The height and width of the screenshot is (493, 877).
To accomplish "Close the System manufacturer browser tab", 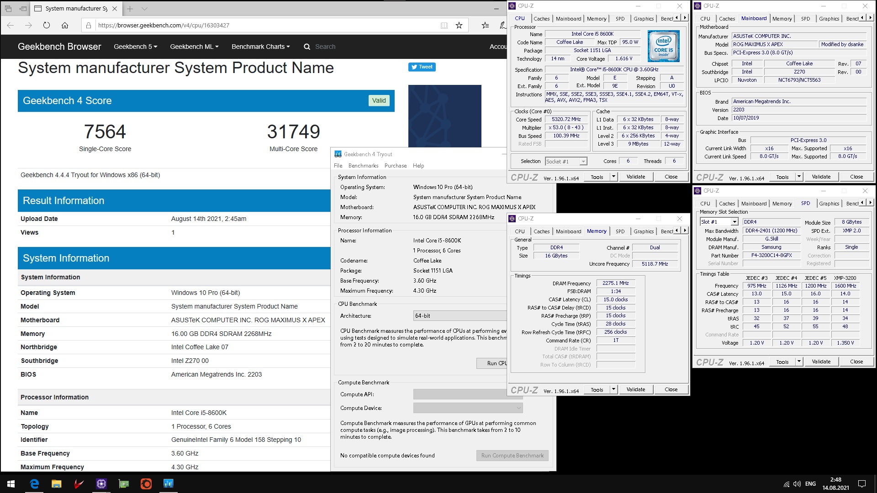I will [x=115, y=9].
